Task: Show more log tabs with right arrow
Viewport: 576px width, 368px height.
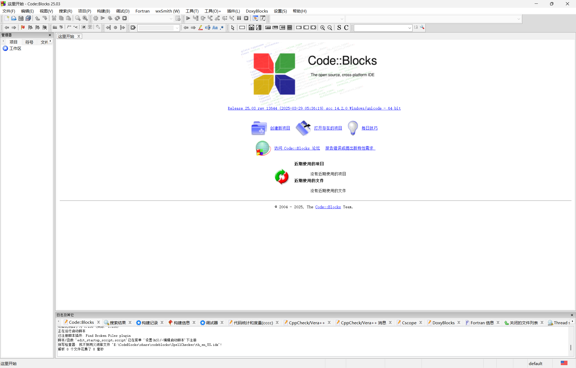Action: (573, 321)
